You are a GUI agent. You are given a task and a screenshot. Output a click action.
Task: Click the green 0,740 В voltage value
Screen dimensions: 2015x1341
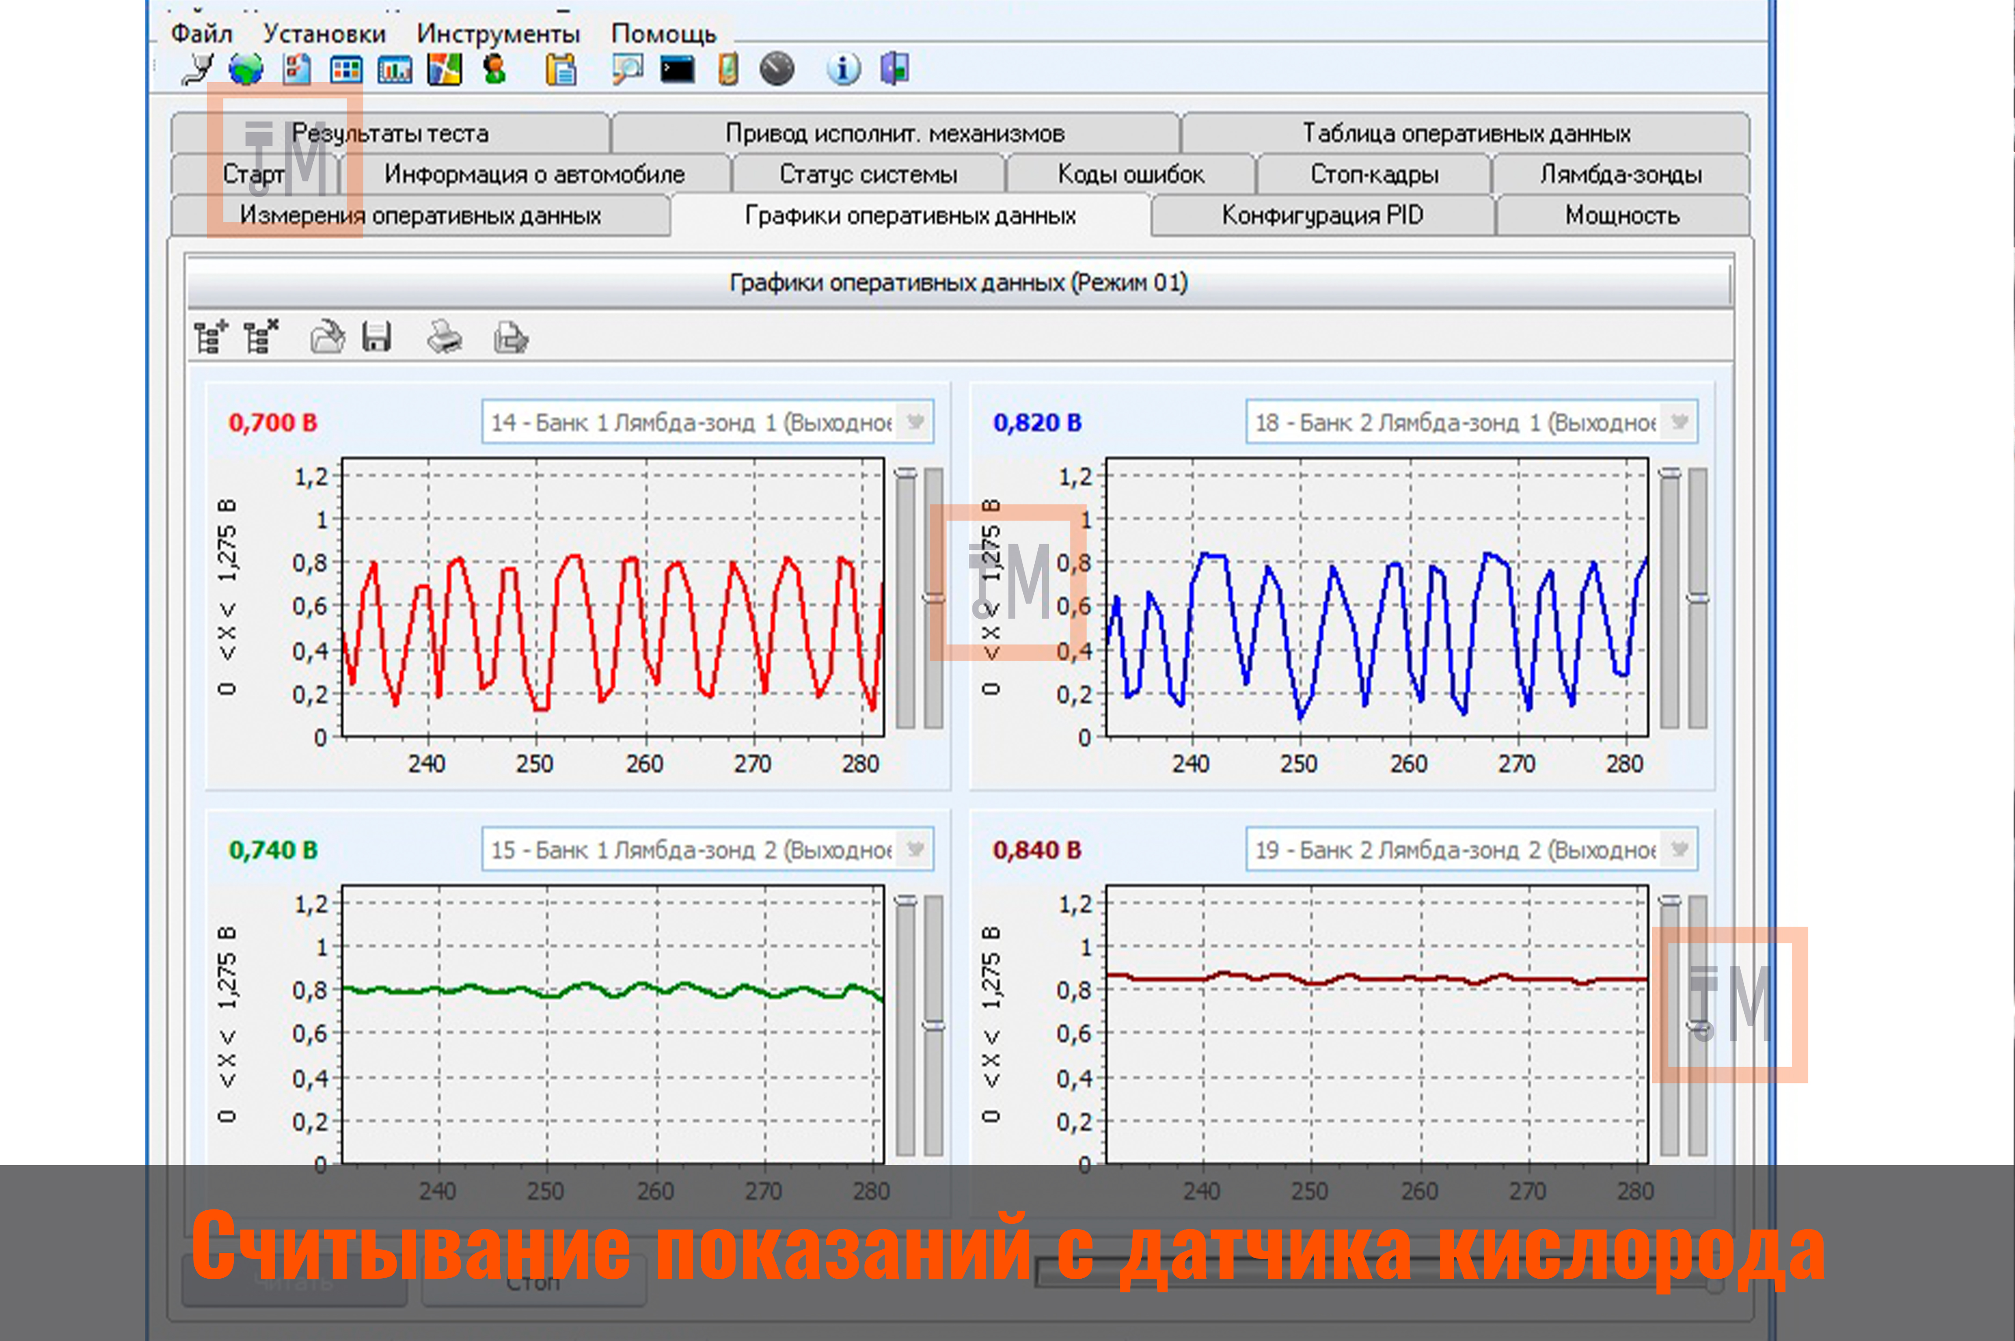pyautogui.click(x=273, y=850)
